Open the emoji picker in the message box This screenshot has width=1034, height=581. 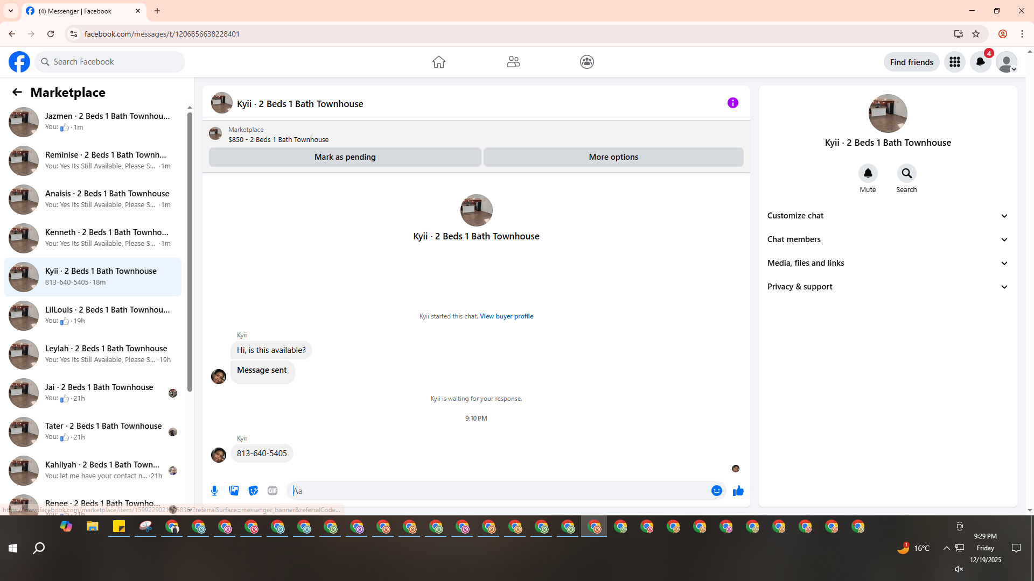point(716,491)
